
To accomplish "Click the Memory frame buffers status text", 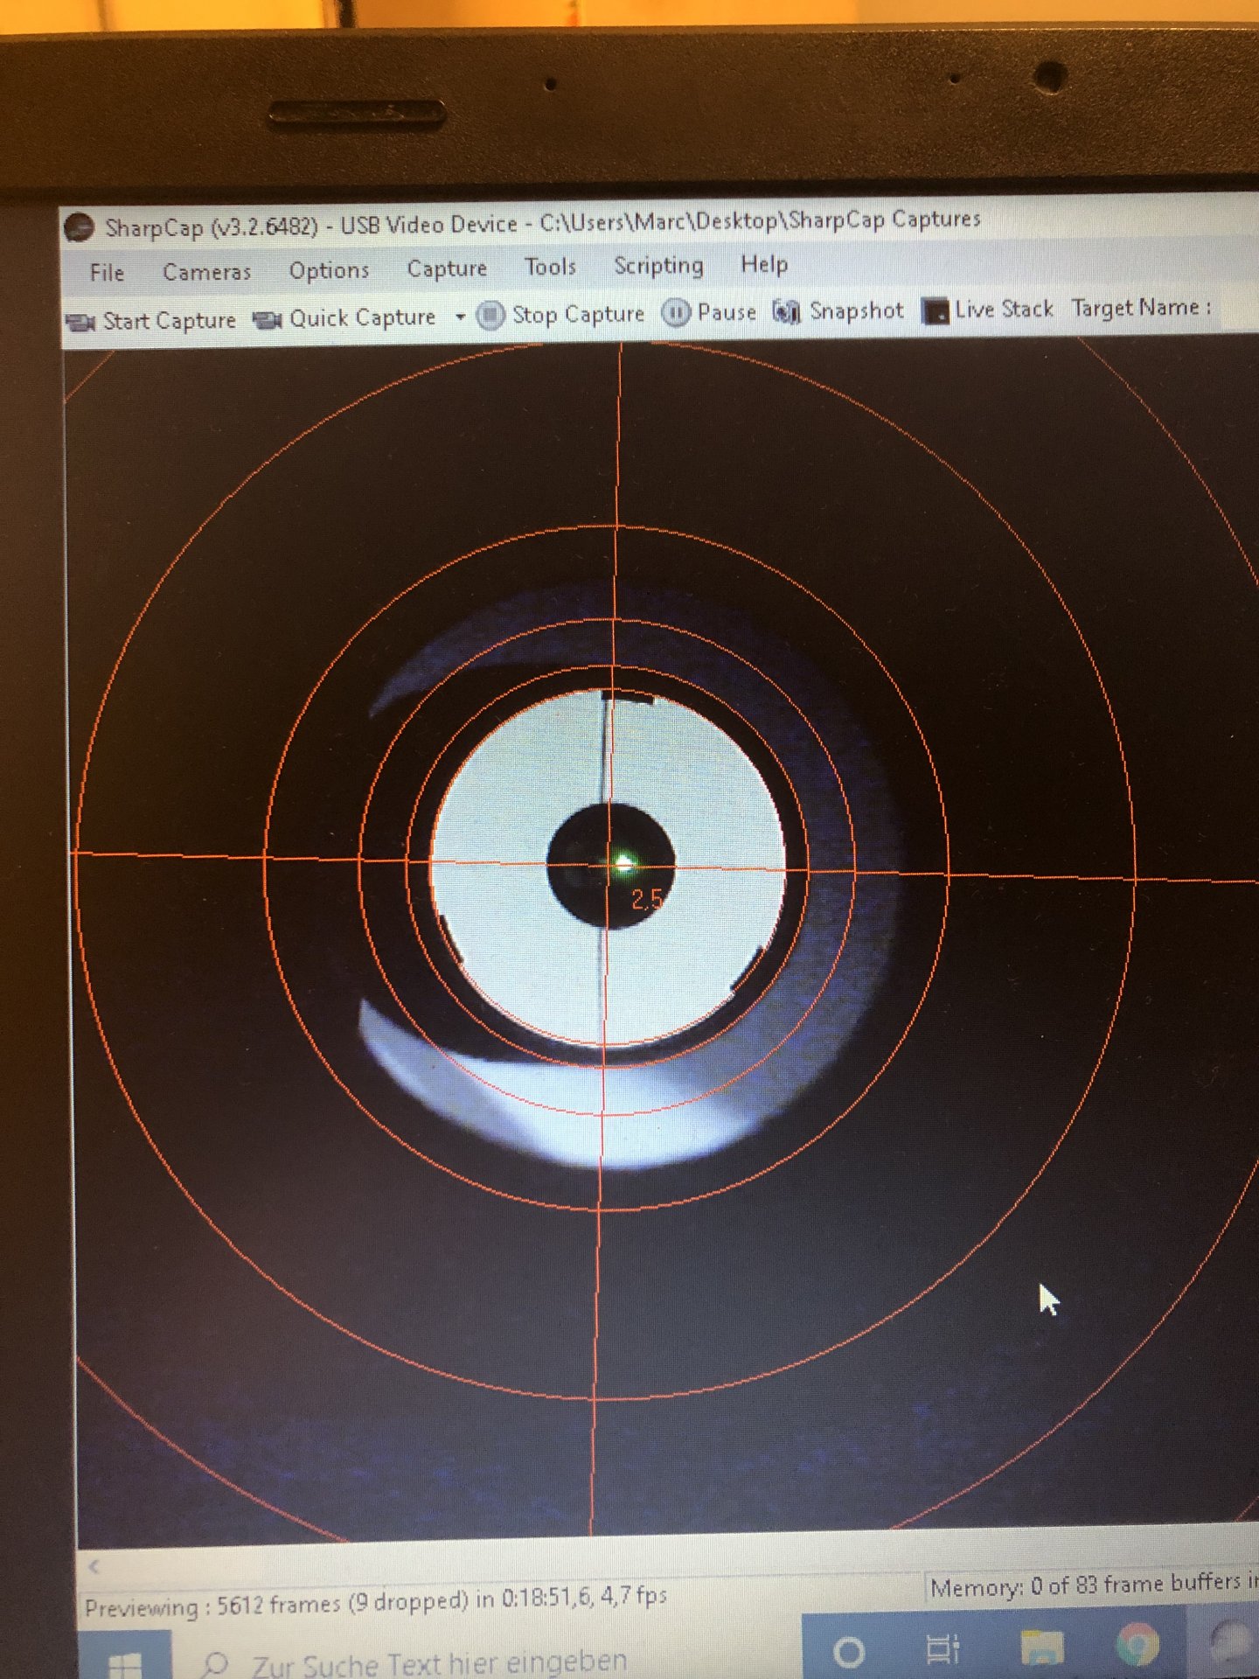I will click(1093, 1584).
